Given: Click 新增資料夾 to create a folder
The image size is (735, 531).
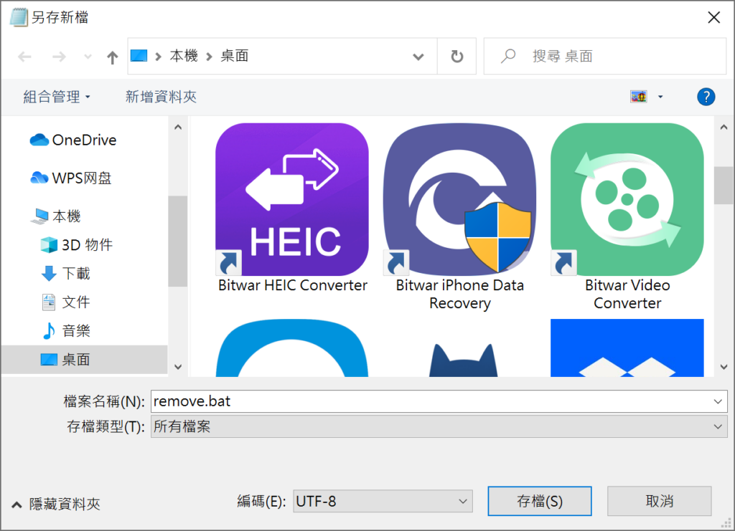Looking at the screenshot, I should coord(161,97).
